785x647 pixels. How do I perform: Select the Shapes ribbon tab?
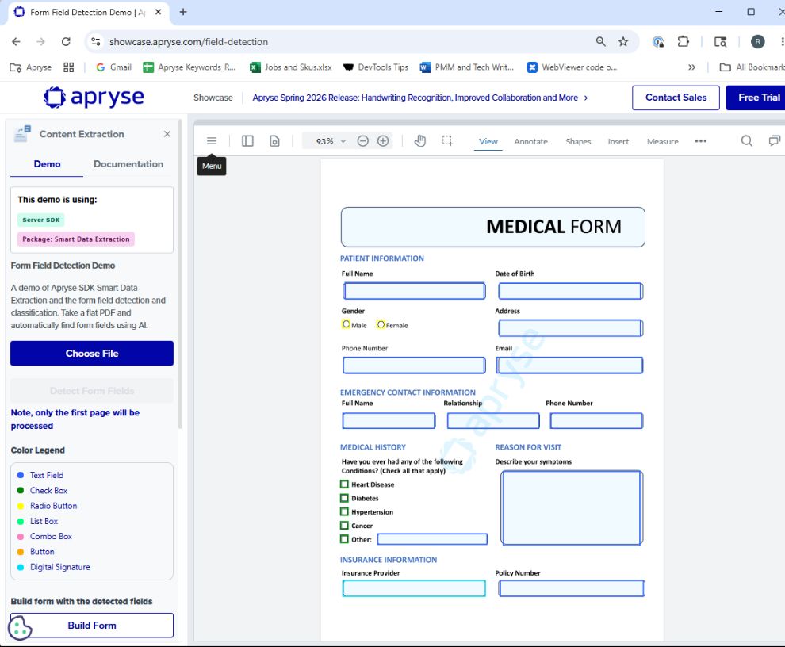pyautogui.click(x=578, y=141)
